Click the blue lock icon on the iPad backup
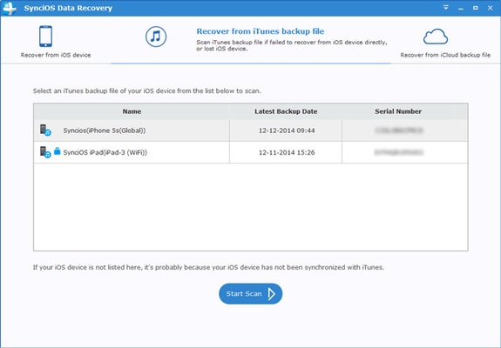The height and width of the screenshot is (348, 501). tap(58, 151)
